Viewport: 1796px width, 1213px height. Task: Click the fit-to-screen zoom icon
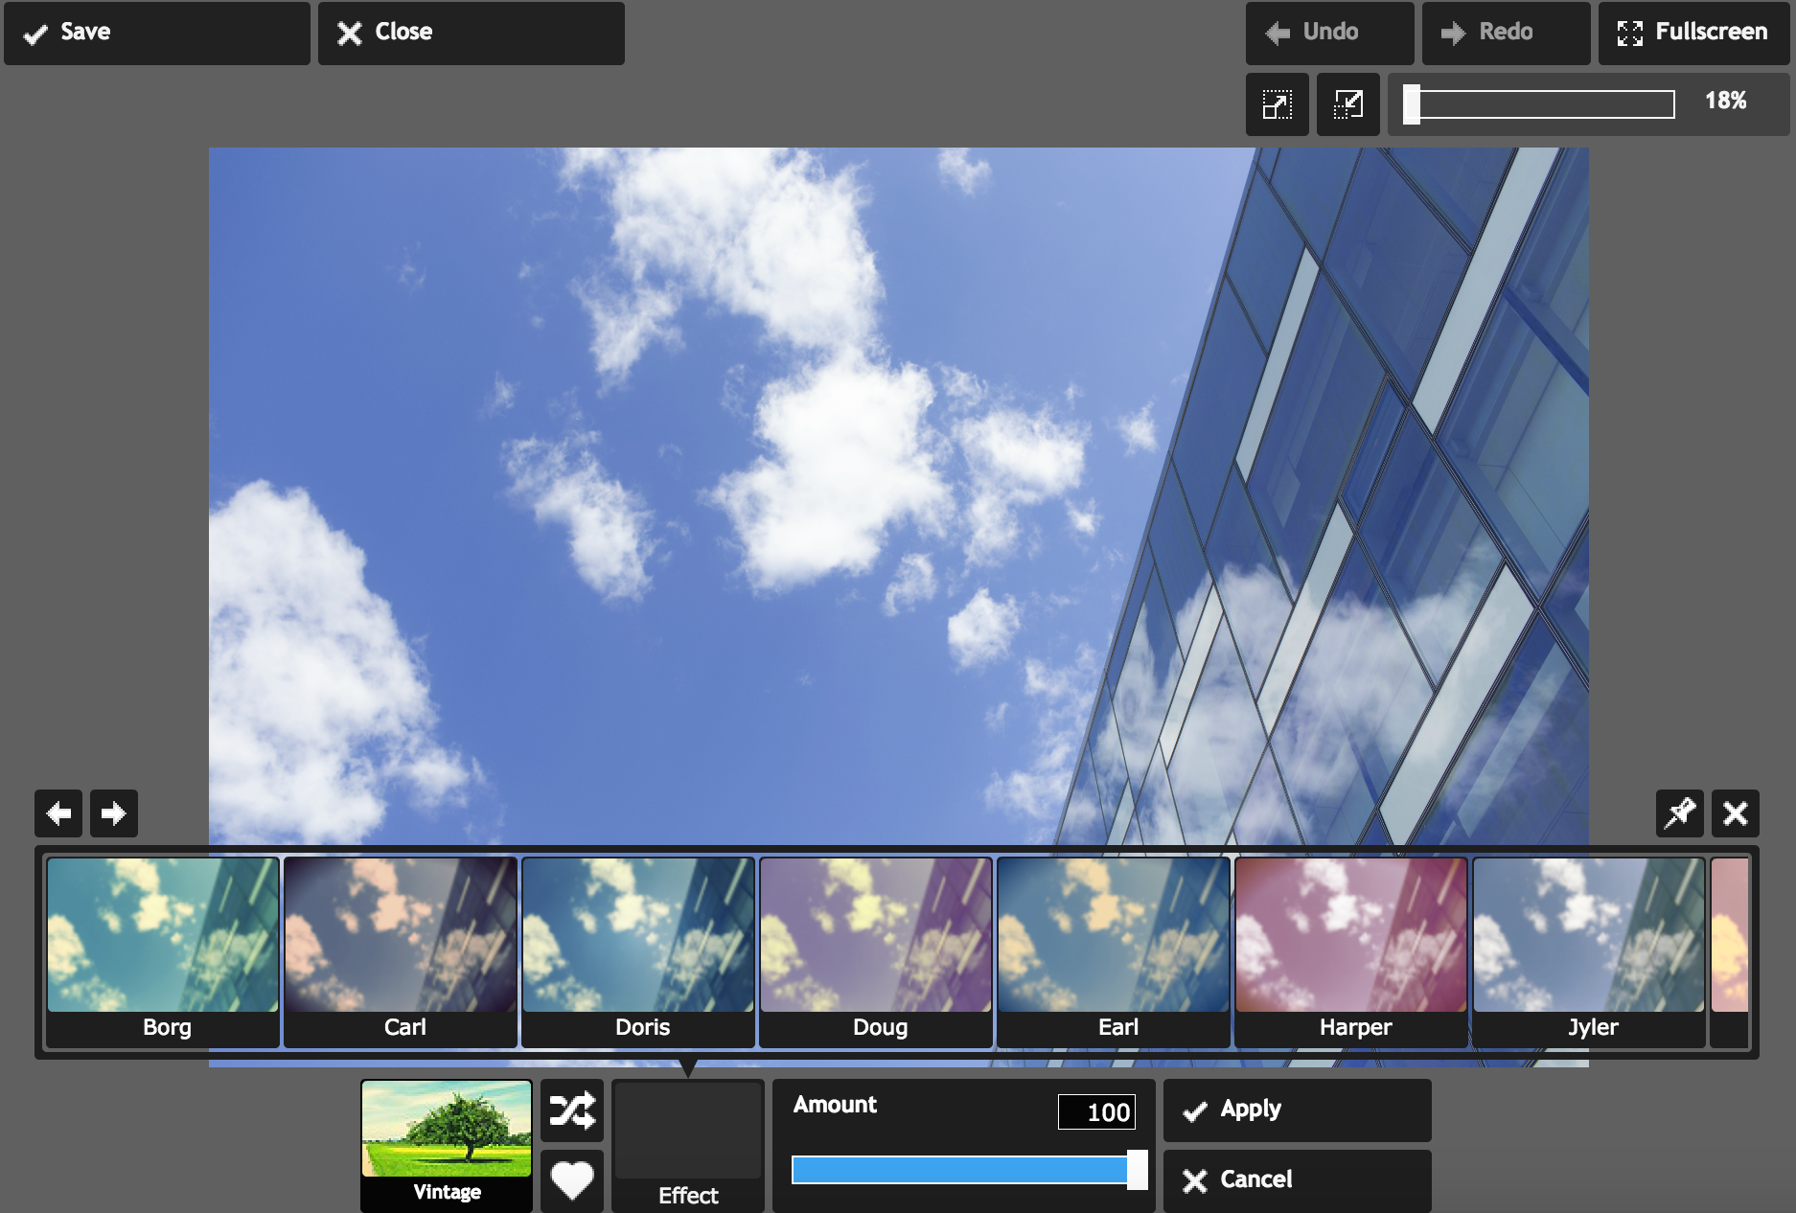point(1278,104)
